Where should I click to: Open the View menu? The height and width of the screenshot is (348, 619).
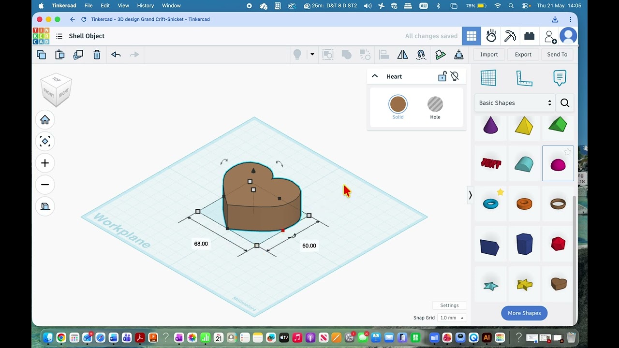(123, 6)
